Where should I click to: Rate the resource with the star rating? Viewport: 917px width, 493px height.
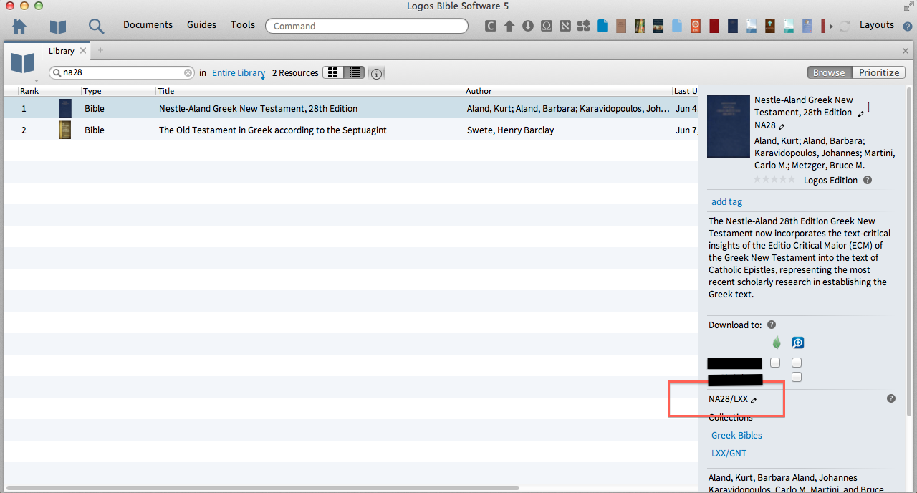pyautogui.click(x=774, y=180)
